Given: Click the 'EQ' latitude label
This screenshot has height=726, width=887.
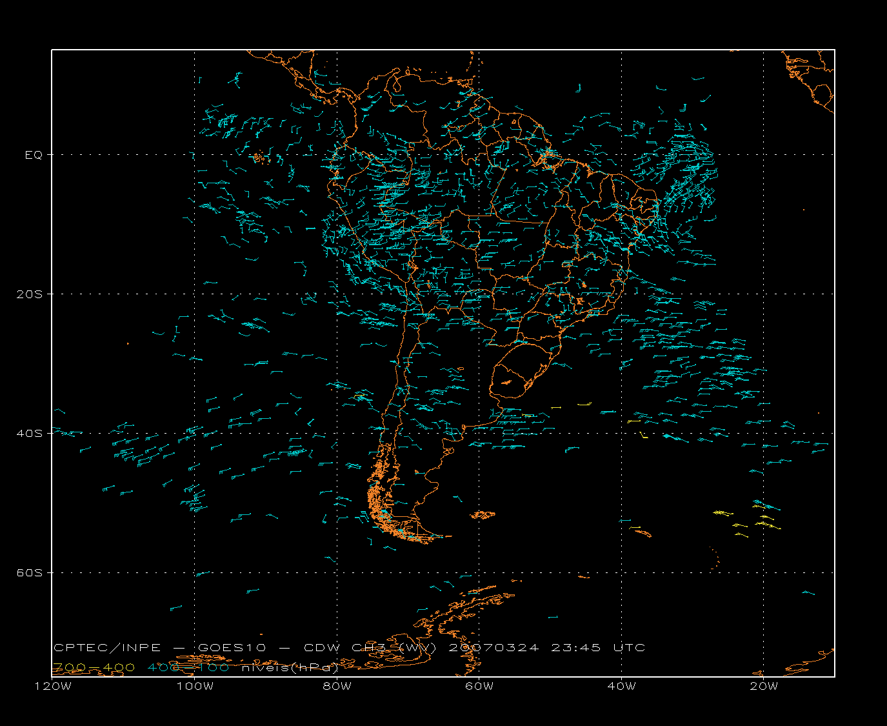Looking at the screenshot, I should (34, 155).
